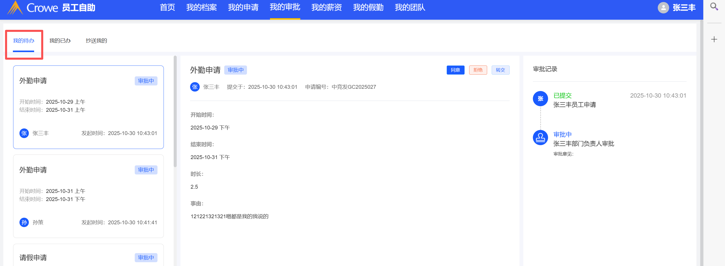Click the main page vertical scrollbar
This screenshot has width=725, height=266.
(x=701, y=143)
